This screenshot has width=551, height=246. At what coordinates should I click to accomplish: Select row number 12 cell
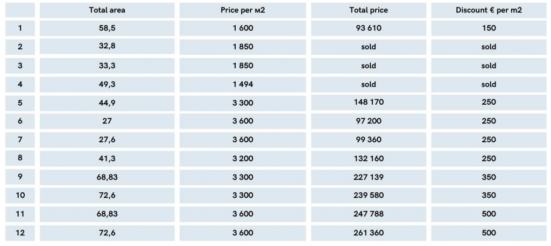(x=20, y=233)
